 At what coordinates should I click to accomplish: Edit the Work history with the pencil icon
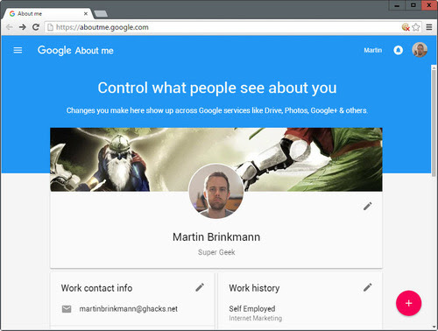[368, 287]
